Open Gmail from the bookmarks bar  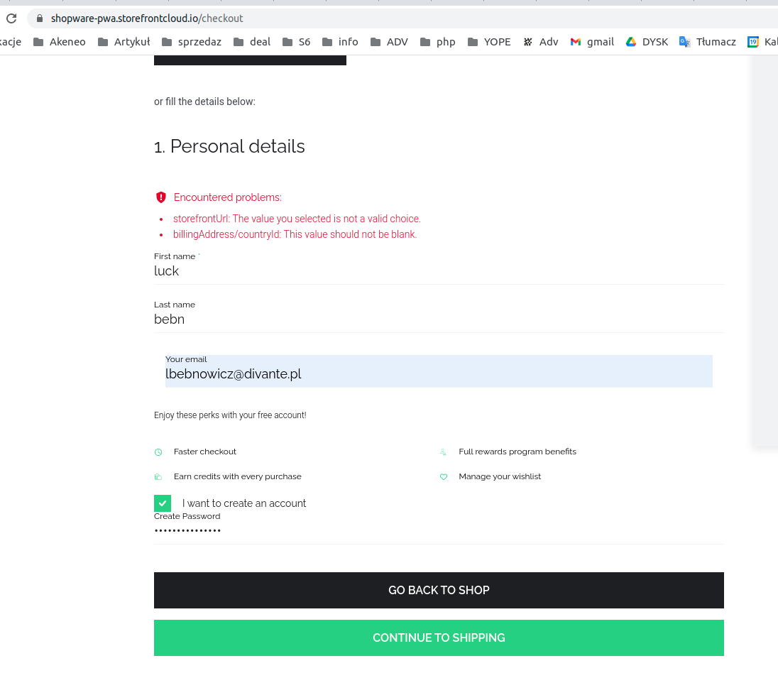[591, 42]
